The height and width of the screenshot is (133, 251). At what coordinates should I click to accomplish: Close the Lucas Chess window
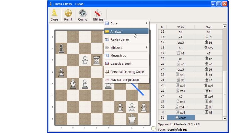coord(225,4)
